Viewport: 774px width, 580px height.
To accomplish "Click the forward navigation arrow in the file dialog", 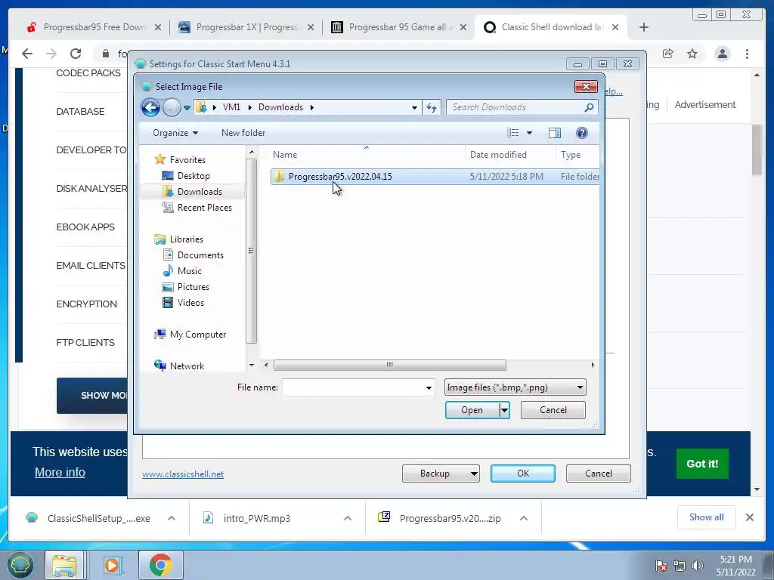I will [x=172, y=107].
